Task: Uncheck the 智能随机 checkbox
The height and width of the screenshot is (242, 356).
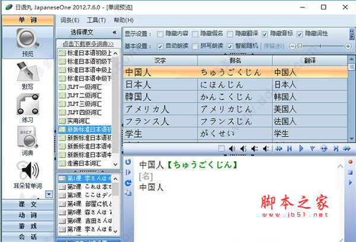Action: [x=230, y=46]
